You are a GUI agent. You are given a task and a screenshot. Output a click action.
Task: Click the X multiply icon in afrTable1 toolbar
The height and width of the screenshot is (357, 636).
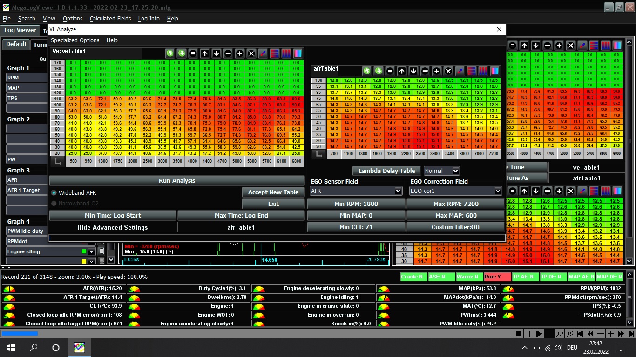pos(448,71)
